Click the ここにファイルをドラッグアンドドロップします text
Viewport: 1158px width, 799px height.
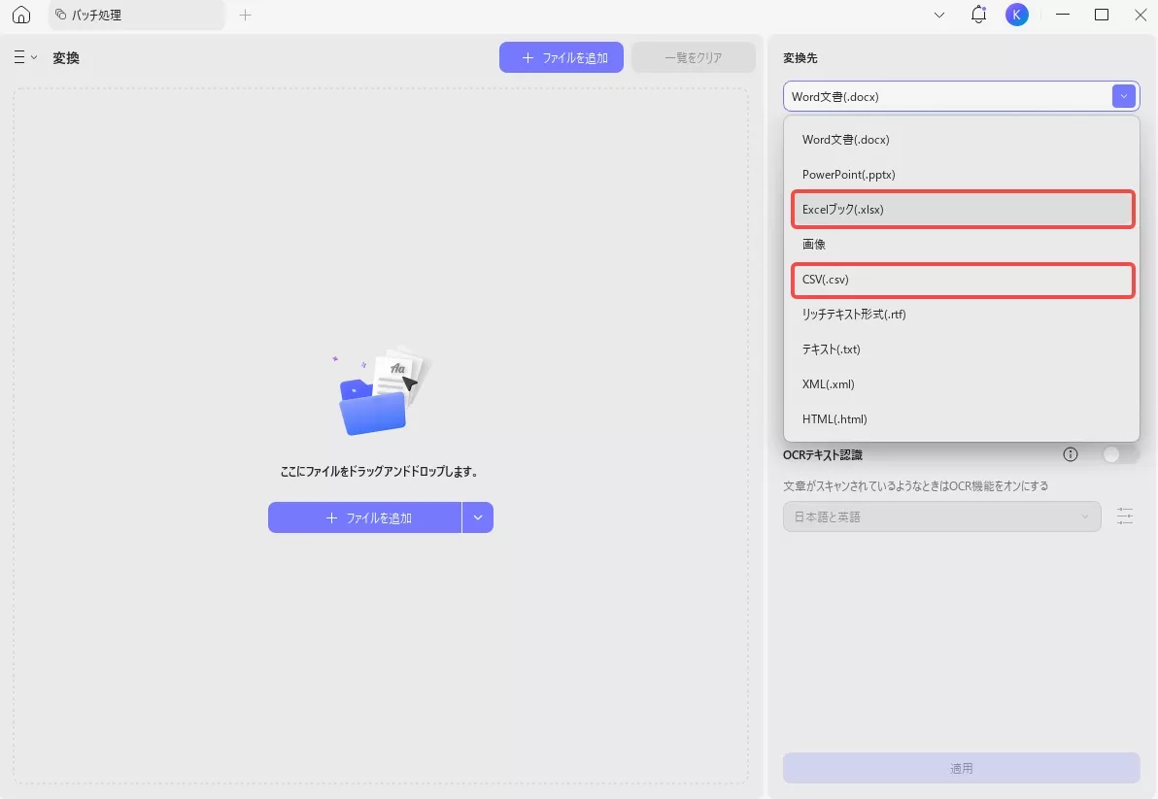(380, 472)
